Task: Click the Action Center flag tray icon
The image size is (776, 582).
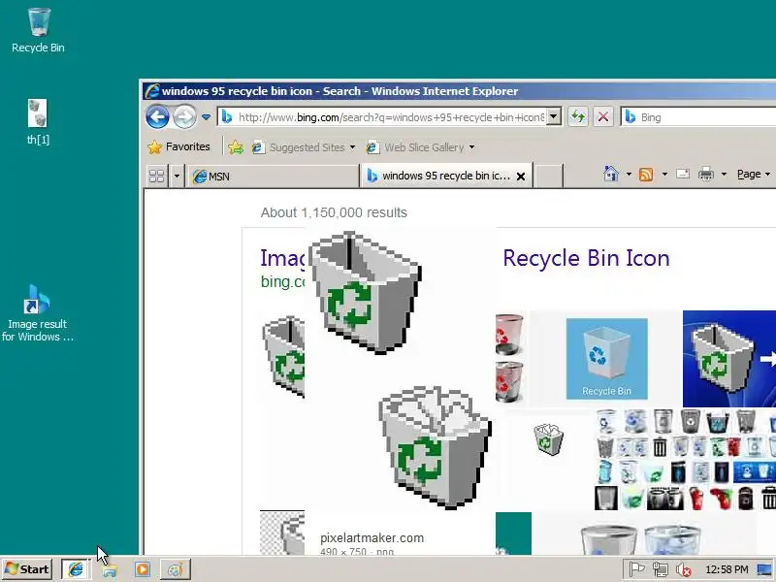Action: [x=636, y=569]
